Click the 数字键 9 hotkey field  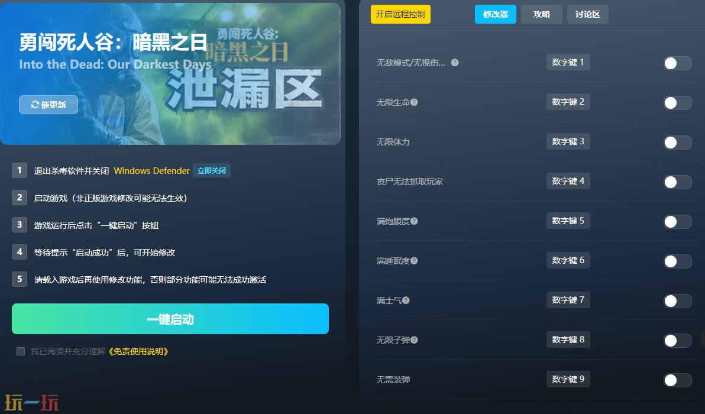pos(568,379)
